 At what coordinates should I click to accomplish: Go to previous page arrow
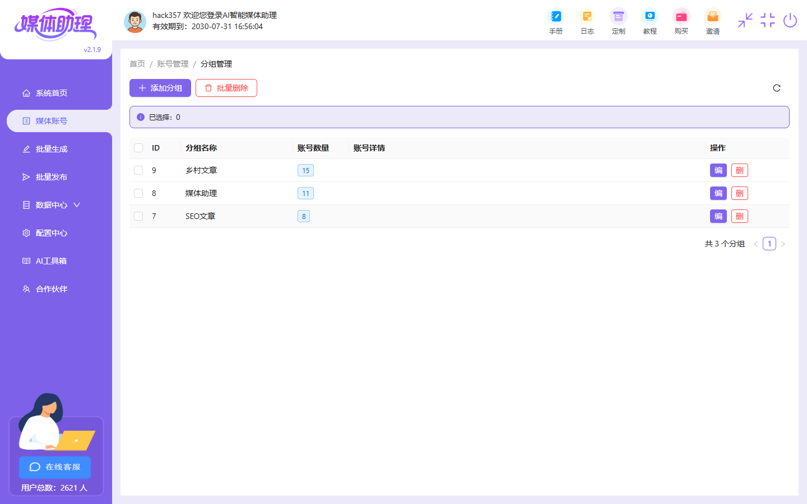click(x=755, y=244)
